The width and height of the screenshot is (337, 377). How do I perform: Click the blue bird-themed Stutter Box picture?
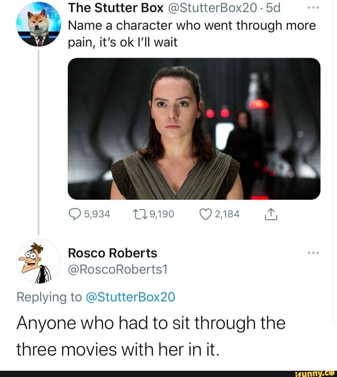37,23
